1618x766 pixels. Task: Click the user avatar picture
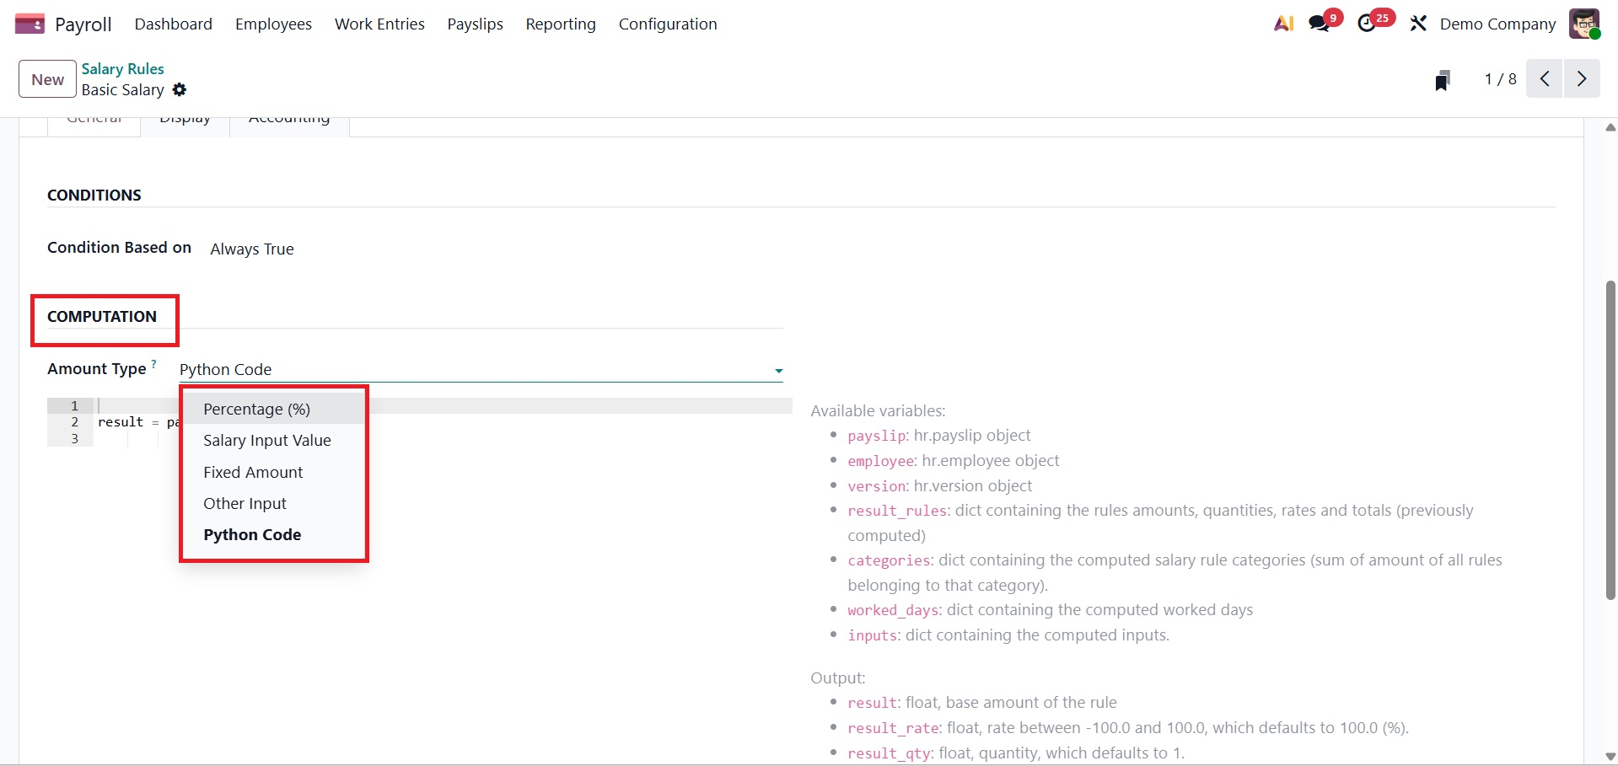pyautogui.click(x=1583, y=24)
